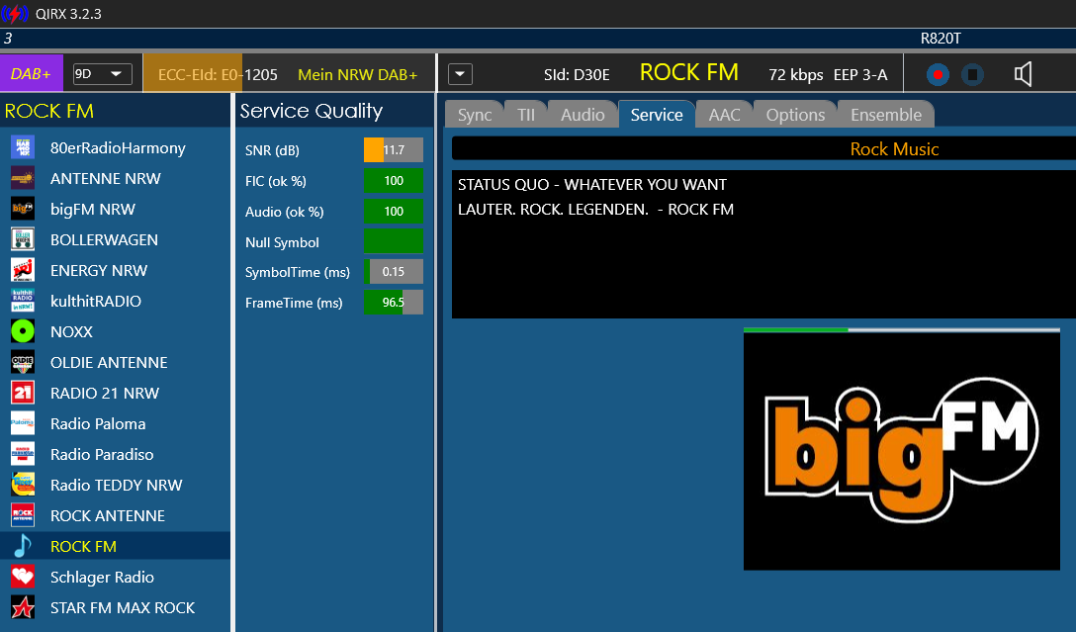Select OLDIE ANTENNE from station list
The width and height of the screenshot is (1076, 632).
click(109, 363)
